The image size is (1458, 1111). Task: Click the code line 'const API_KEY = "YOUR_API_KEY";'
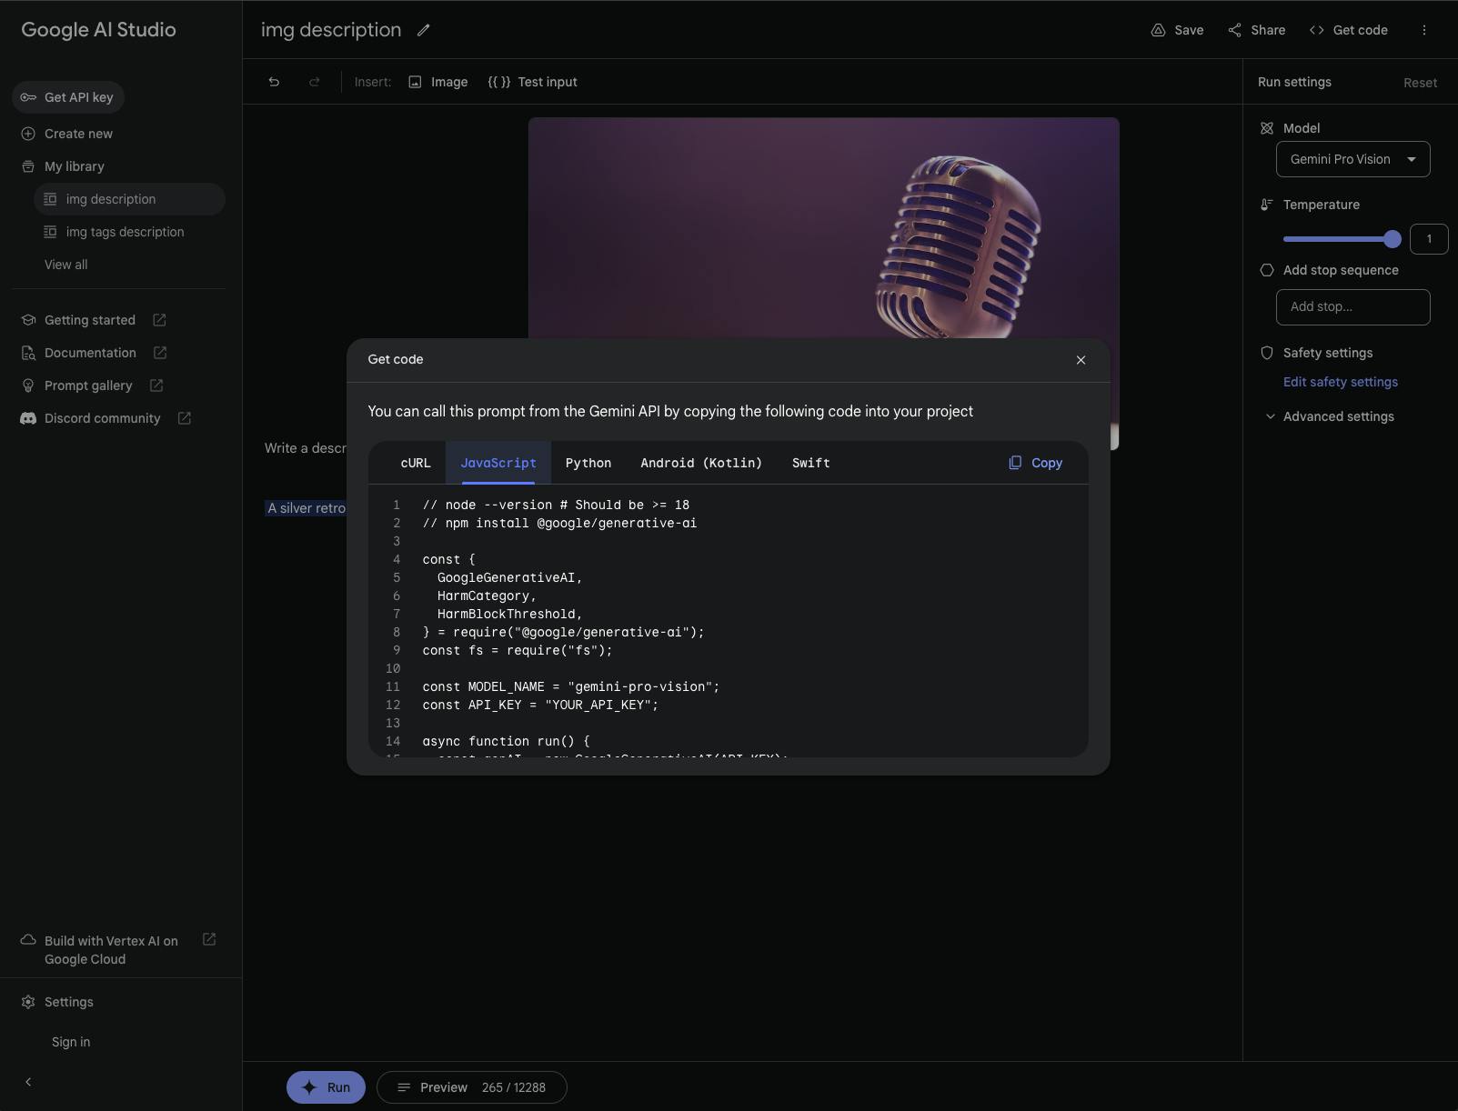point(540,705)
